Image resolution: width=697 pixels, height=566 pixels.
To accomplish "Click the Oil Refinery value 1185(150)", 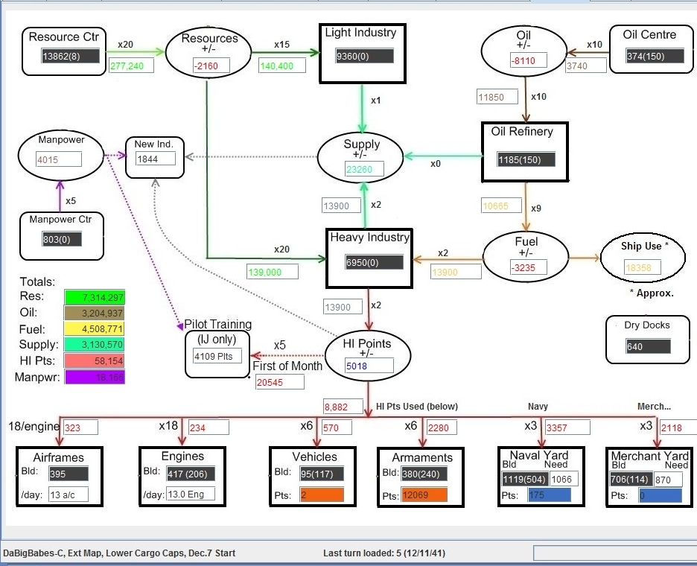I will [526, 159].
